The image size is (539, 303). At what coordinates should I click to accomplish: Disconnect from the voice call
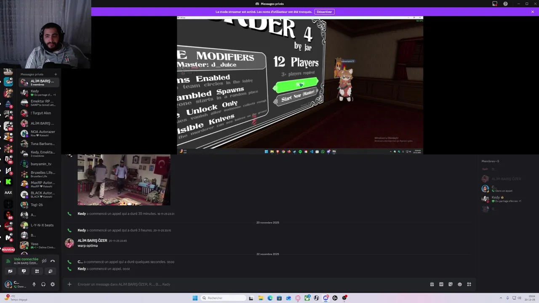tap(53, 261)
